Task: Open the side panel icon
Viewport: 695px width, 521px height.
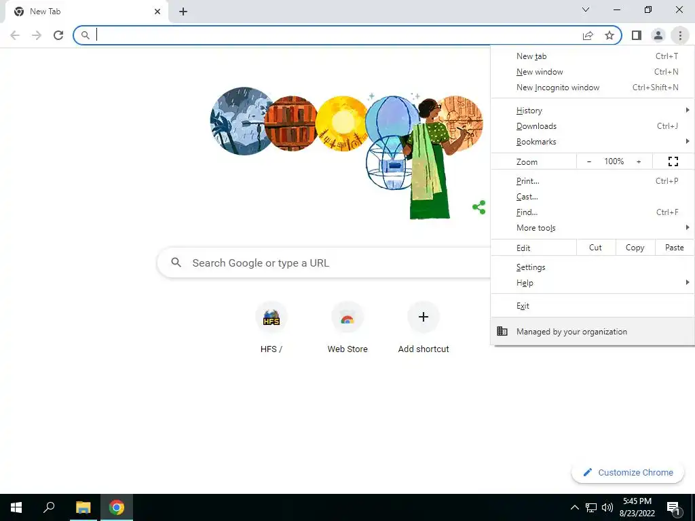Action: pos(637,35)
